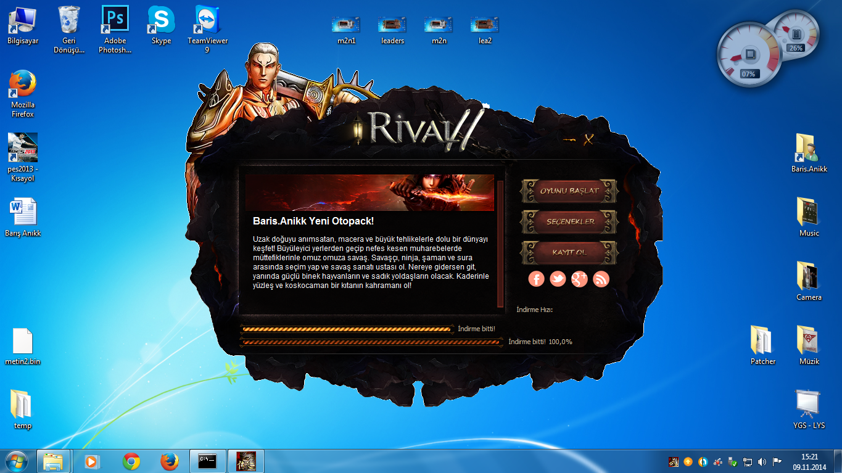This screenshot has height=473, width=842.
Task: Select the Geri Dönüşüm recycle bin icon
Action: point(68,30)
